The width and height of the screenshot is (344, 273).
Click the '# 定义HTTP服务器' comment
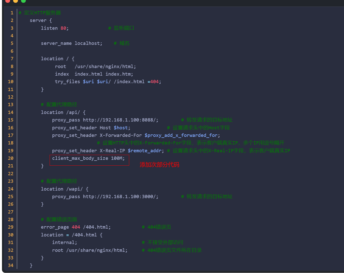click(x=40, y=13)
